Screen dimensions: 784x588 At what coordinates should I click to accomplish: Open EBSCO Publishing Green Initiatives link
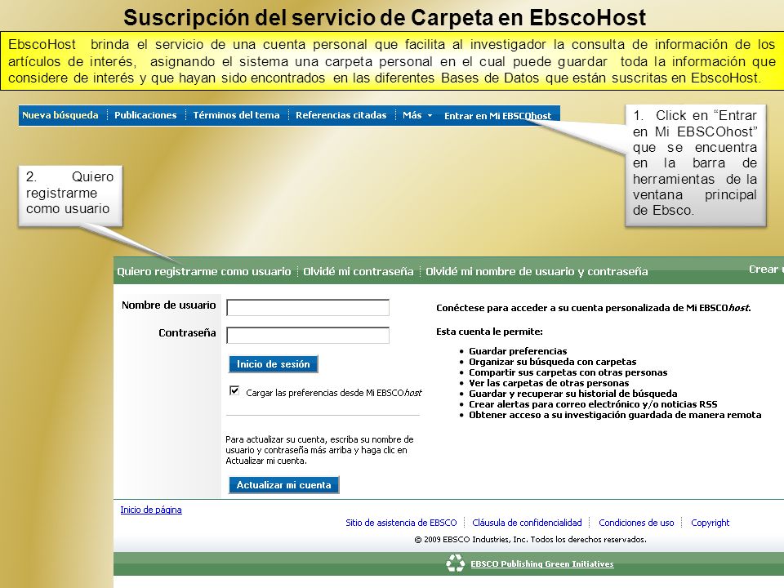[x=542, y=564]
